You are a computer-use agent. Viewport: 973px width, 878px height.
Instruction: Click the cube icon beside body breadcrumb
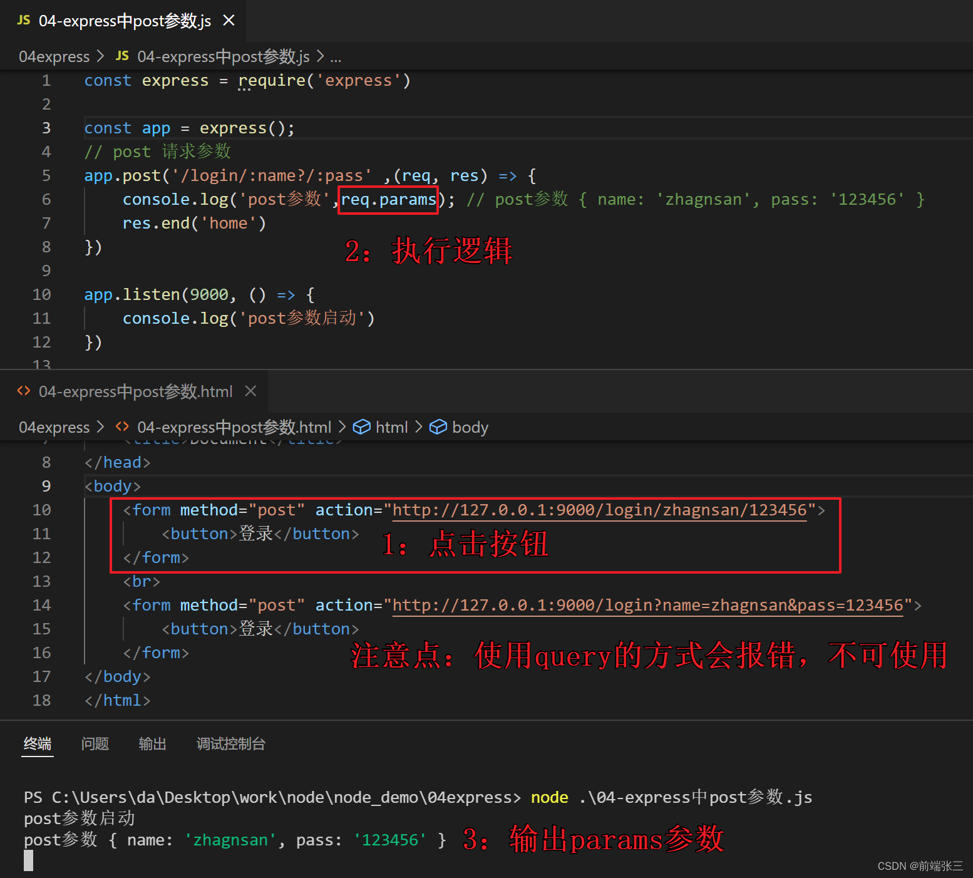[x=438, y=427]
